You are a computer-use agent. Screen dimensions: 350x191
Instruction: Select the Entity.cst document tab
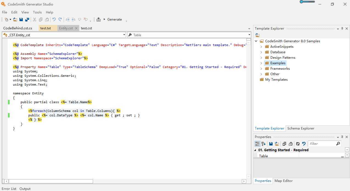pyautogui.click(x=66, y=28)
